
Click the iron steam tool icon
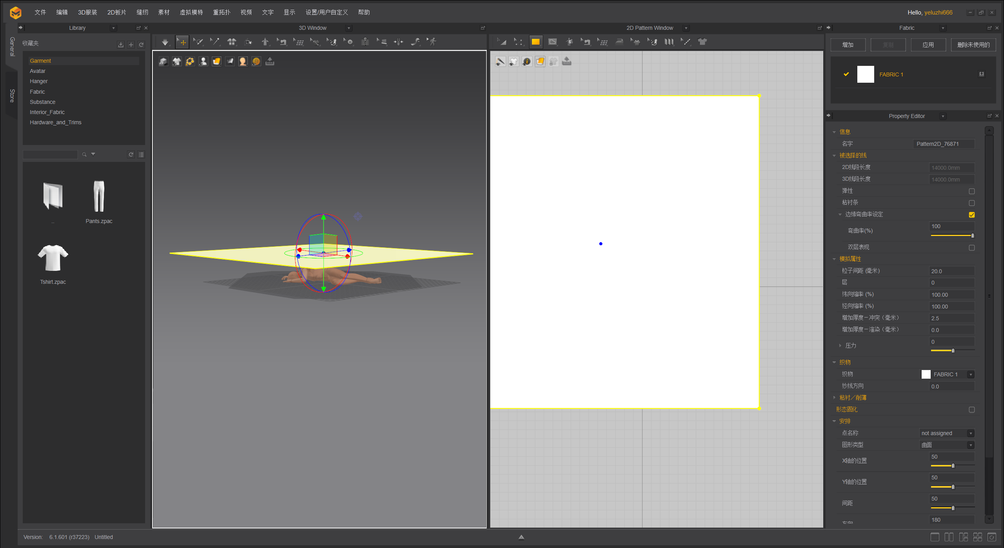[619, 42]
